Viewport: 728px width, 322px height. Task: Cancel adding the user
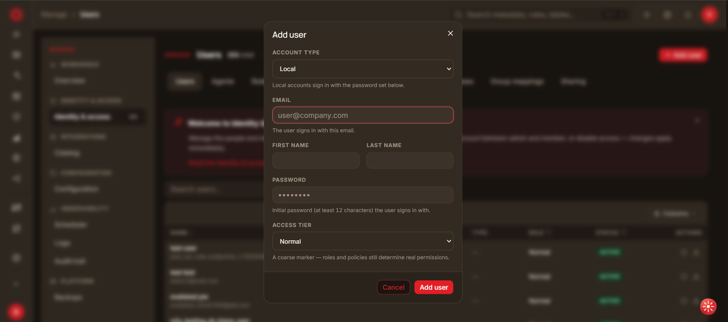(x=393, y=287)
